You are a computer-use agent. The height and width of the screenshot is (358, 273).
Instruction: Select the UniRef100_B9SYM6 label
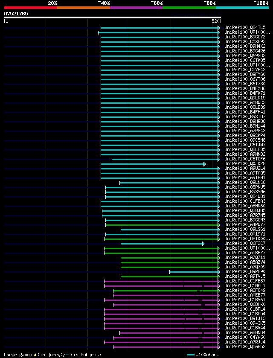(x=245, y=192)
